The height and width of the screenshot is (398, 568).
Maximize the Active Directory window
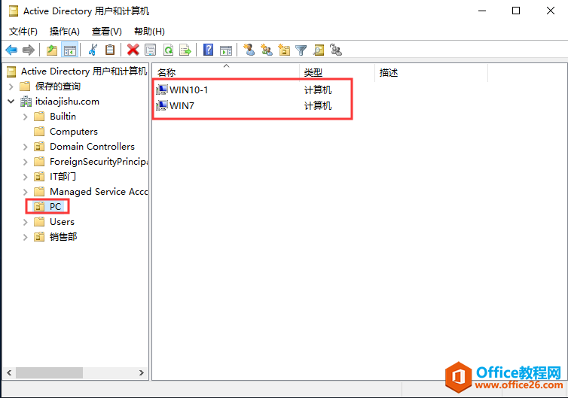pos(516,11)
